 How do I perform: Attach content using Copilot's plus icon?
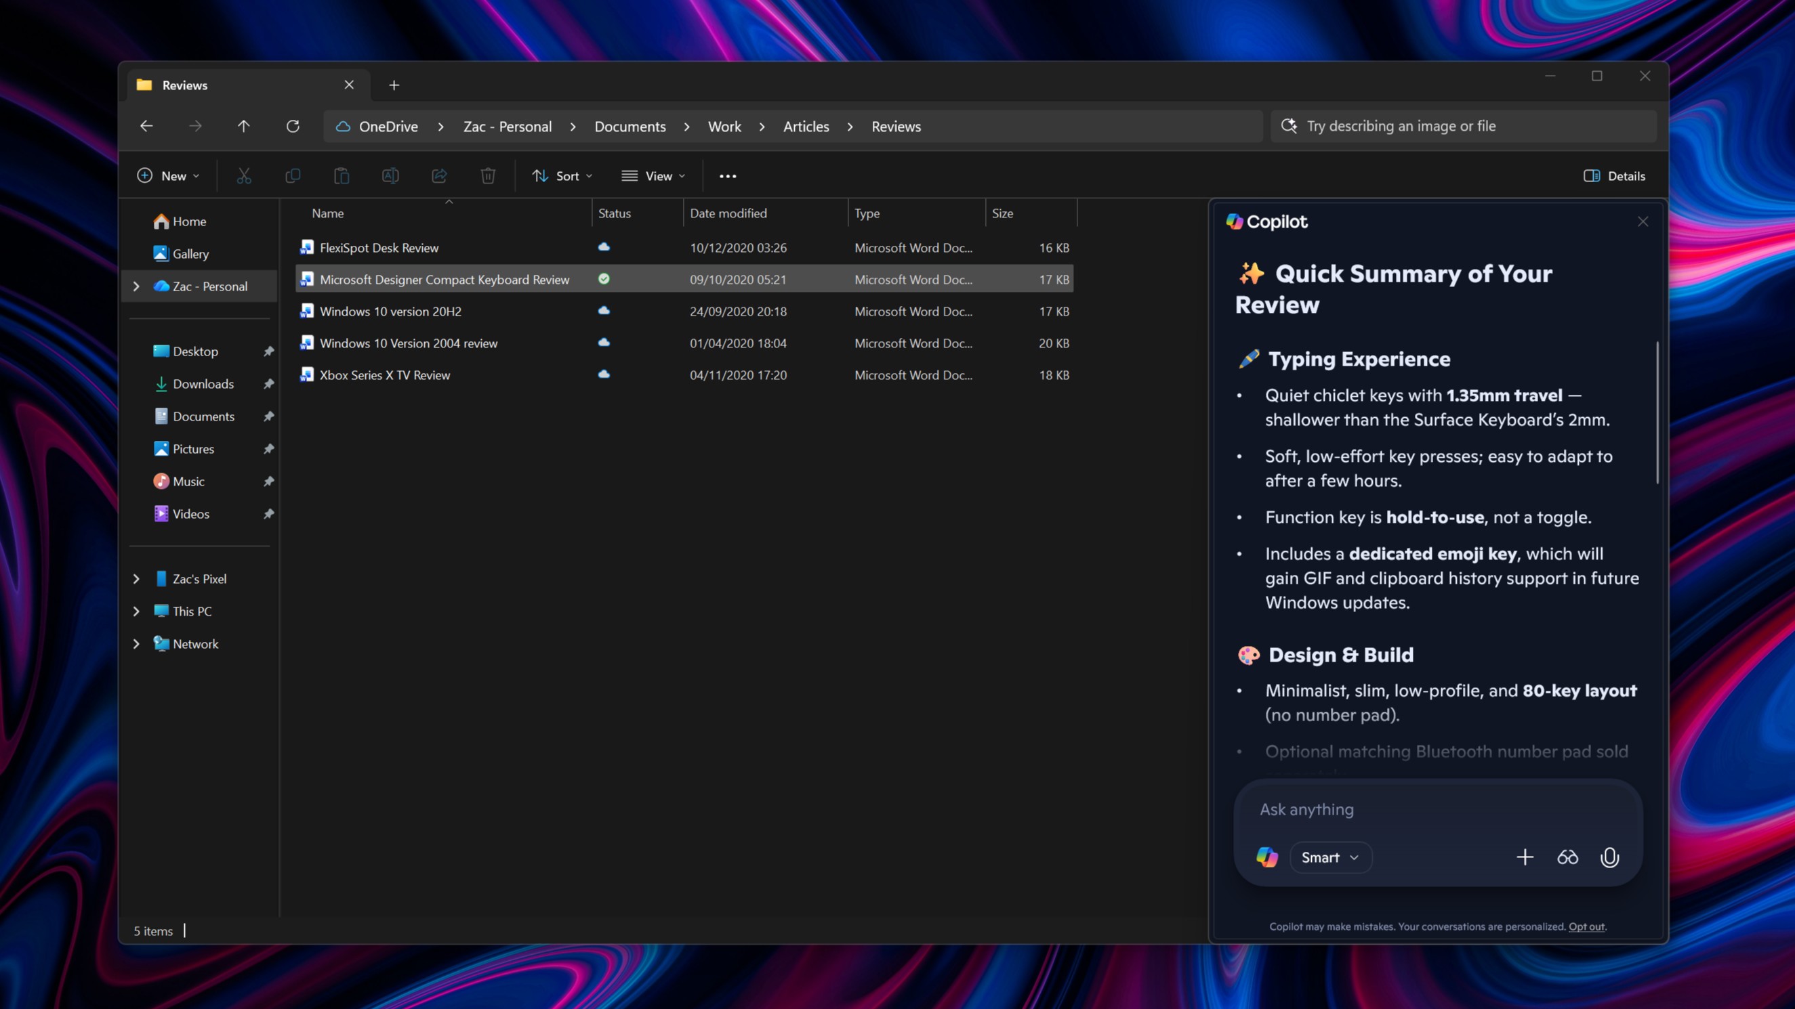point(1525,857)
